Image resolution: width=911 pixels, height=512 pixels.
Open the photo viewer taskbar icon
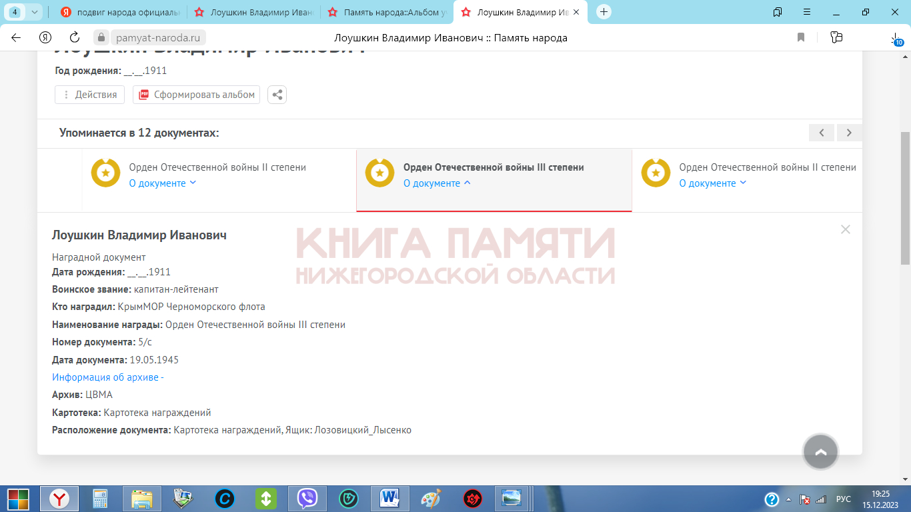click(512, 499)
